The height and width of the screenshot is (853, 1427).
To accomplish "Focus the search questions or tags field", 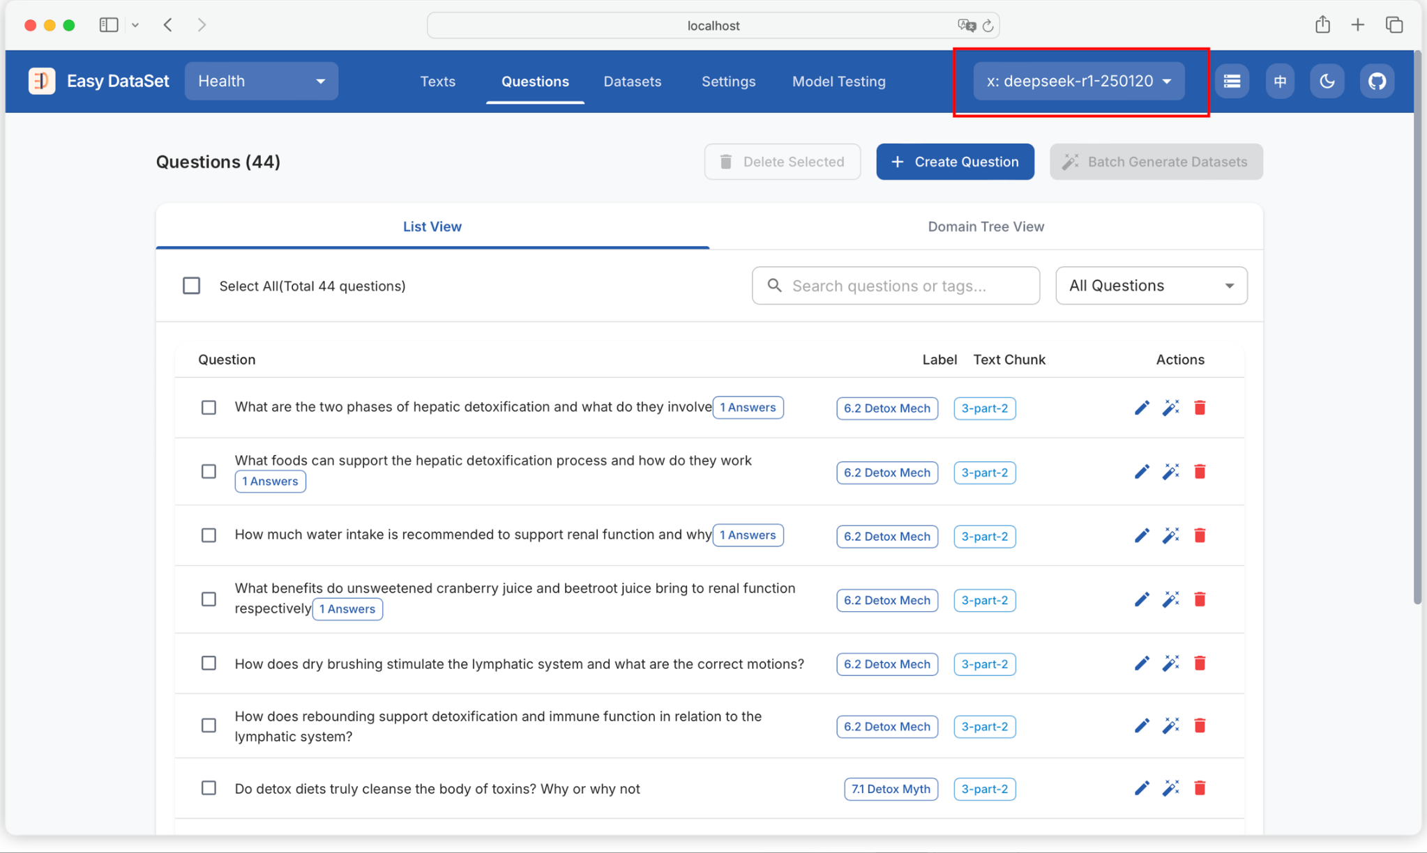I will click(x=907, y=286).
